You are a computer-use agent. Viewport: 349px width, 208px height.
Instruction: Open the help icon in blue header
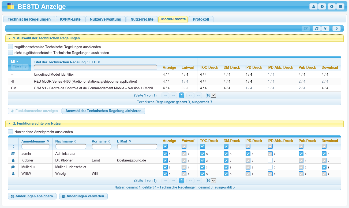click(322, 6)
